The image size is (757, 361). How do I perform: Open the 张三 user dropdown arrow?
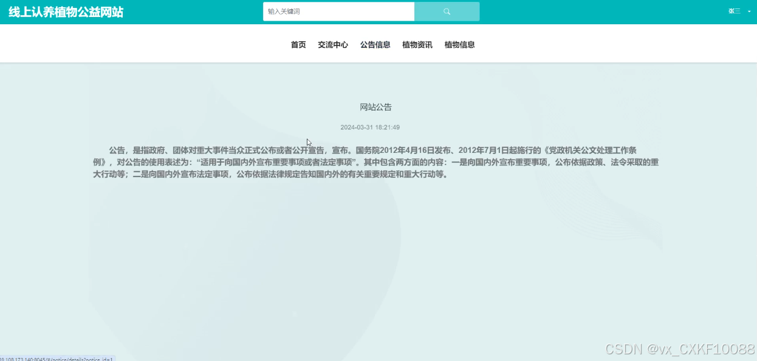coord(749,12)
